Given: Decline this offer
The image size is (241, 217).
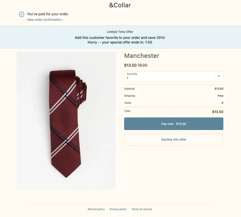Looking at the screenshot, I should coord(173,139).
